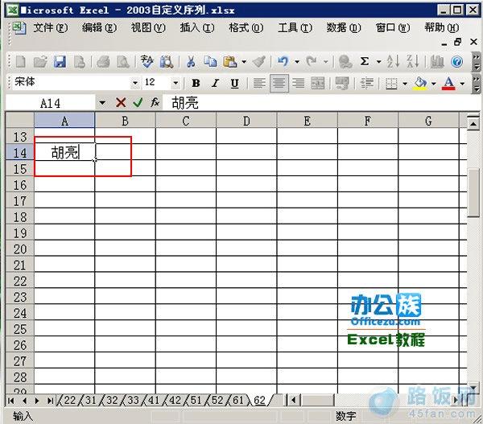Click the New workbook icon
This screenshot has height=424, width=483.
coord(20,62)
